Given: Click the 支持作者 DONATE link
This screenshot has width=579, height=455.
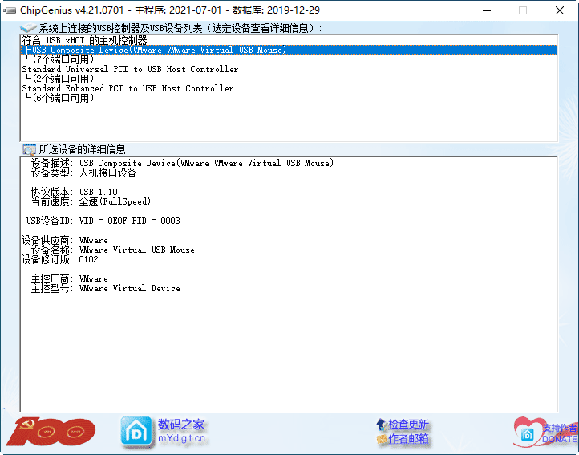Looking at the screenshot, I should point(560,433).
